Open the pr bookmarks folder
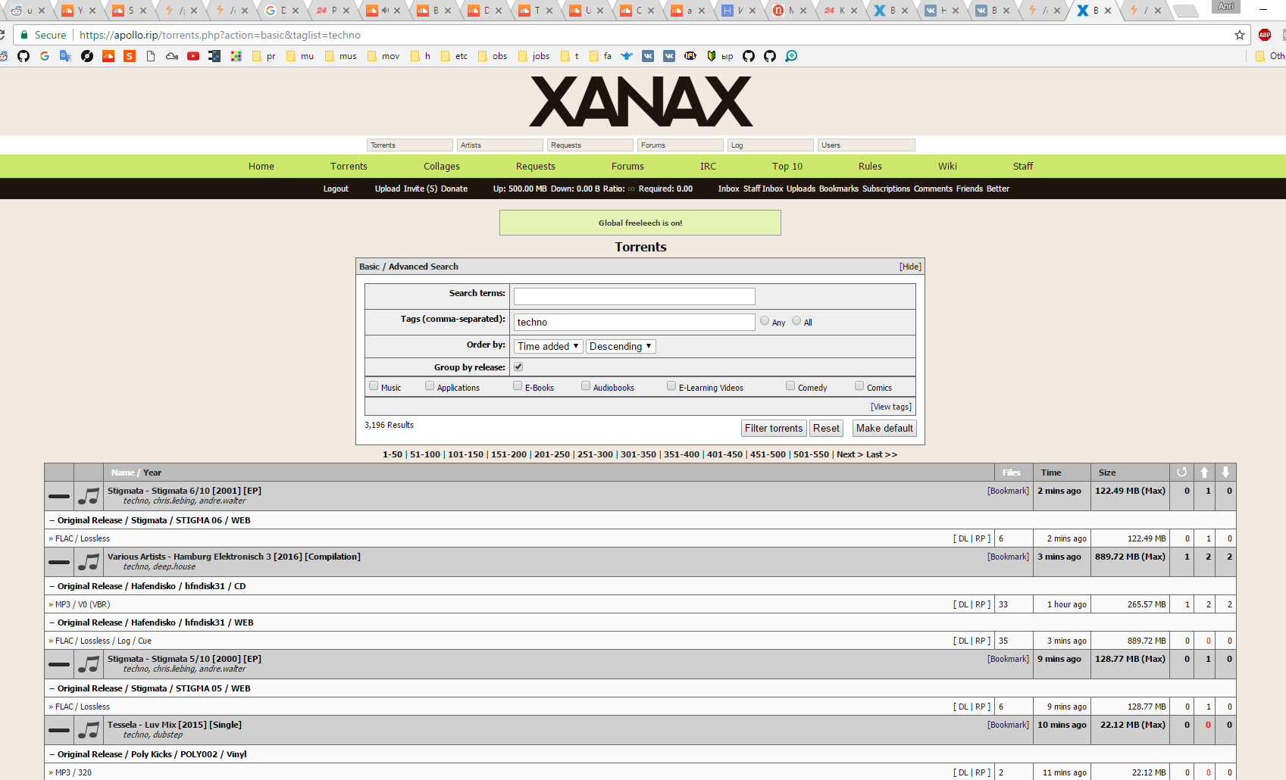The height and width of the screenshot is (780, 1286). click(x=264, y=56)
